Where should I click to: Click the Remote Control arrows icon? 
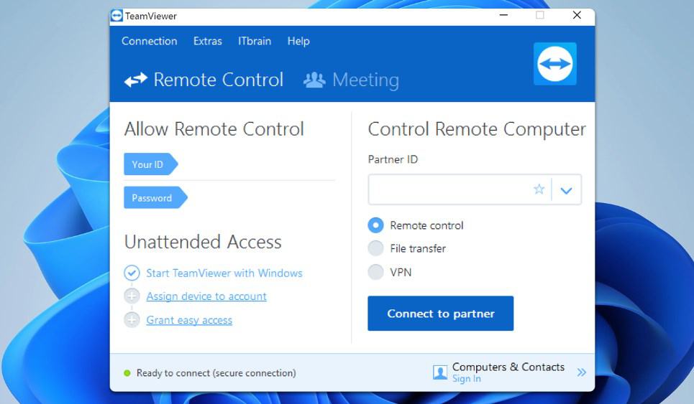135,80
